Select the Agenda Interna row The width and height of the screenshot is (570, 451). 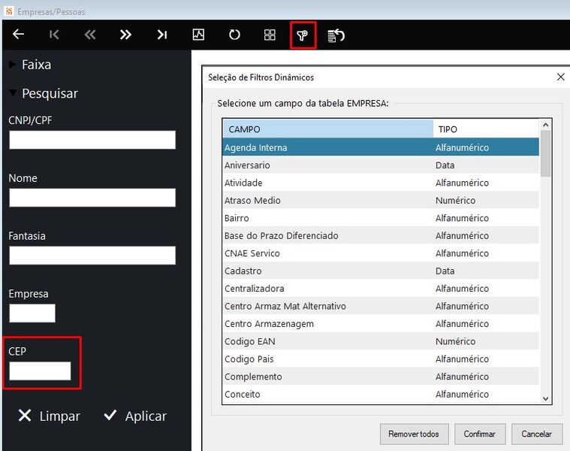(x=381, y=147)
